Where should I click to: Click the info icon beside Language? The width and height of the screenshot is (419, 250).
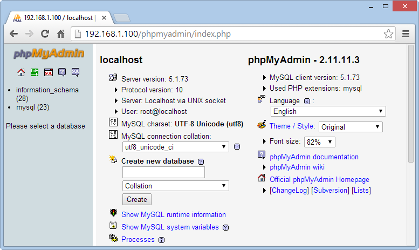point(307,101)
